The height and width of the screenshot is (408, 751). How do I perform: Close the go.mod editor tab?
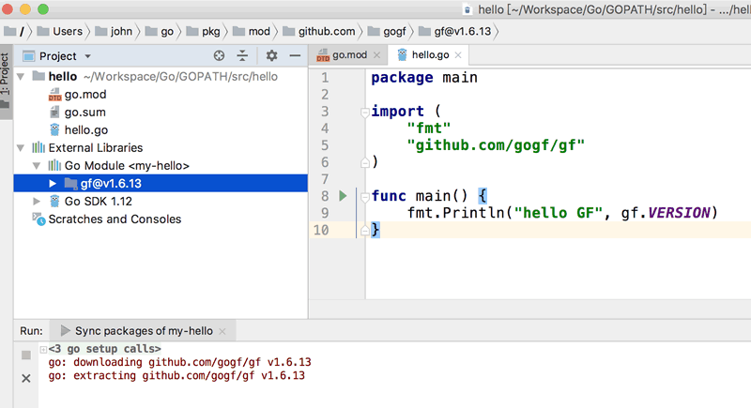coord(377,55)
